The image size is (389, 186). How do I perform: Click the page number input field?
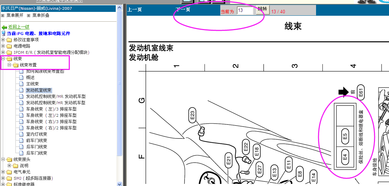(245, 10)
